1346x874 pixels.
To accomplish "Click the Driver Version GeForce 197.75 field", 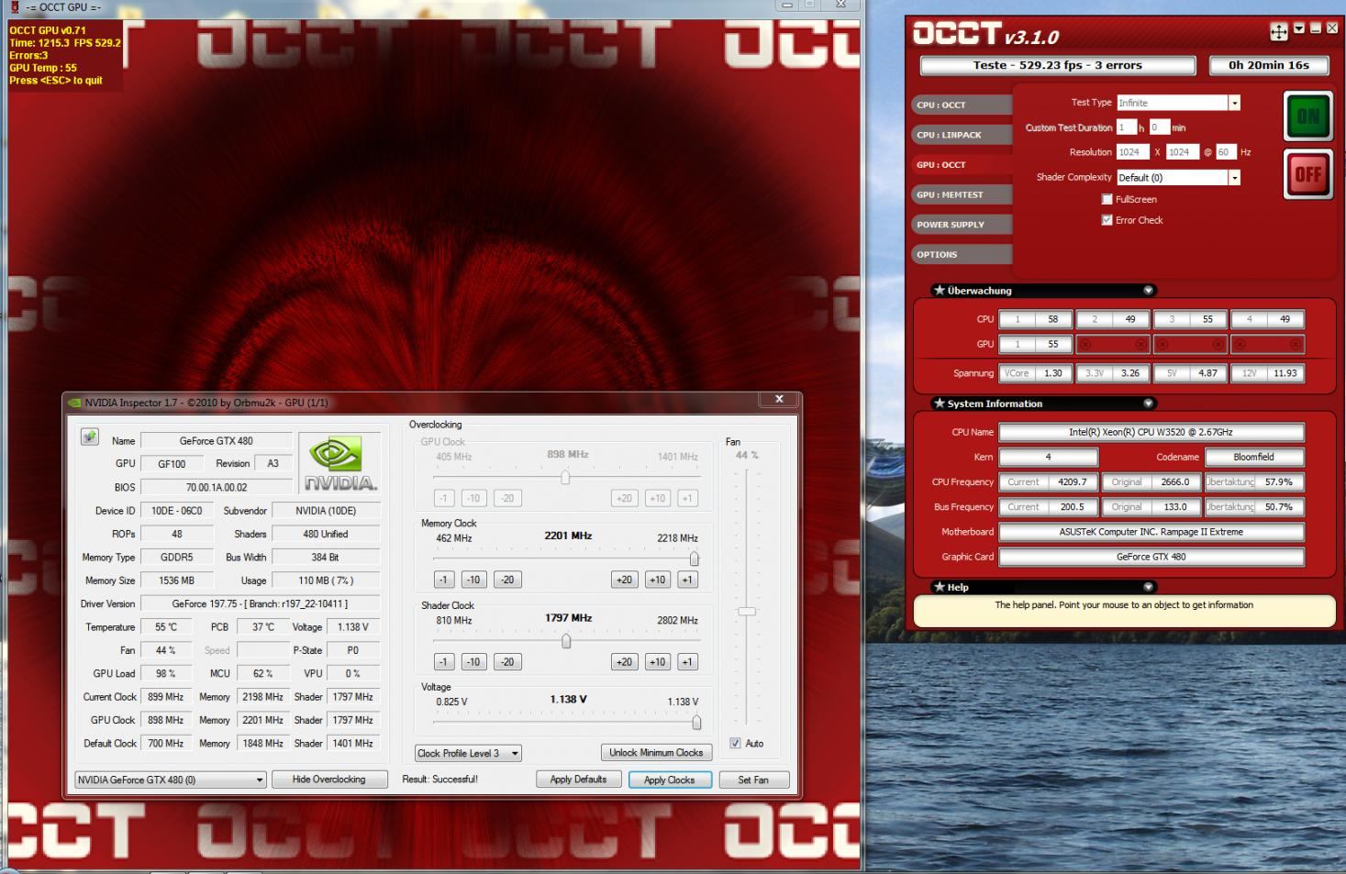I will click(x=260, y=603).
